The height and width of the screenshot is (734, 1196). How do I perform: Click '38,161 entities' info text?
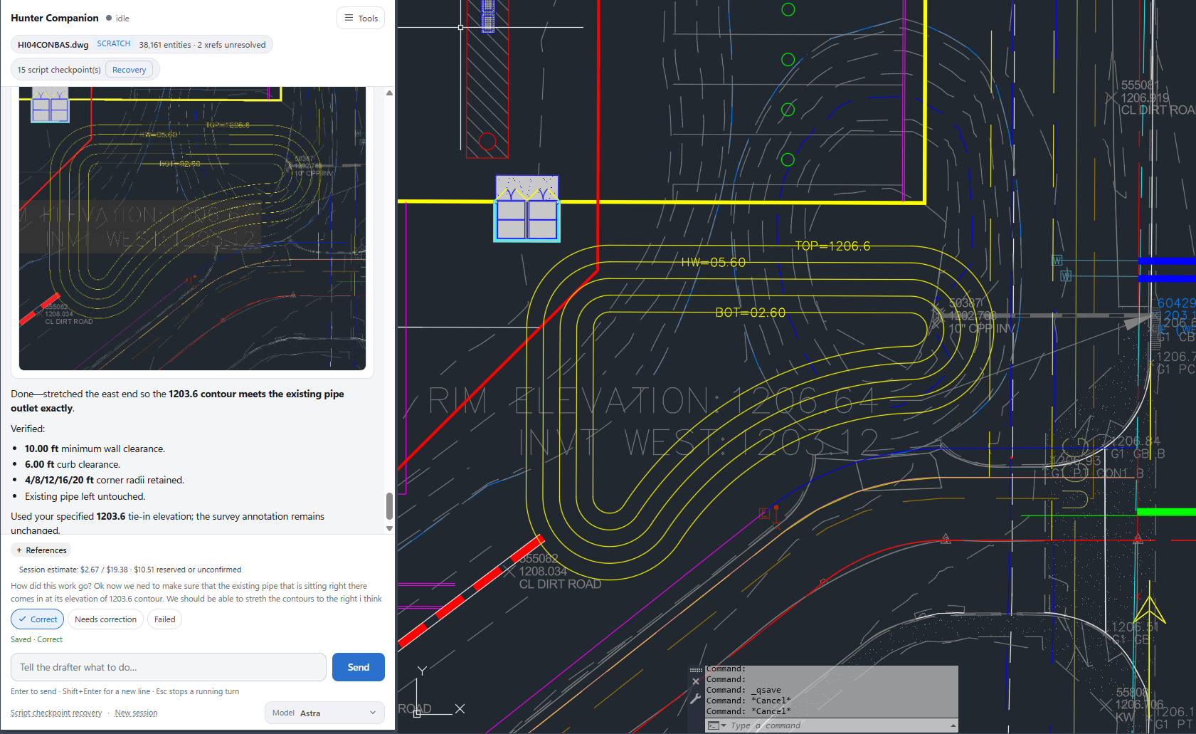point(165,45)
